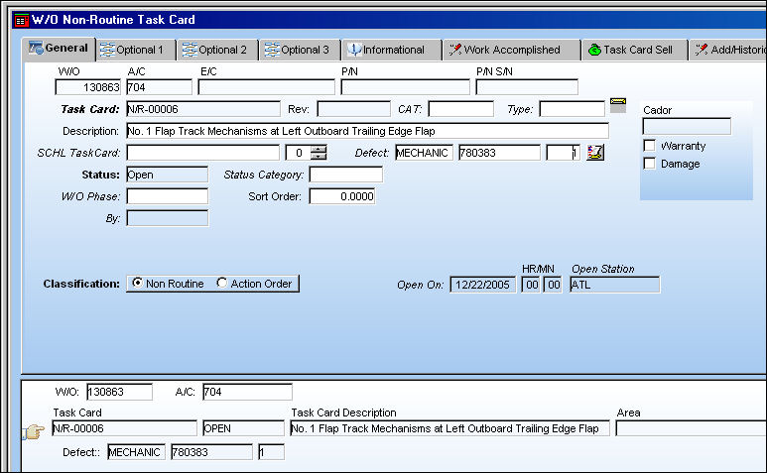Image resolution: width=767 pixels, height=473 pixels.
Task: Decrease the SCHL TaskCard spinner value
Action: [319, 157]
